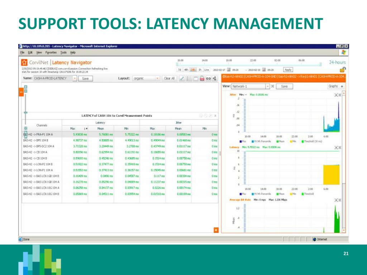This screenshot has width=367, height=275.
Task: Select the 1h time range
Action: tap(200, 70)
